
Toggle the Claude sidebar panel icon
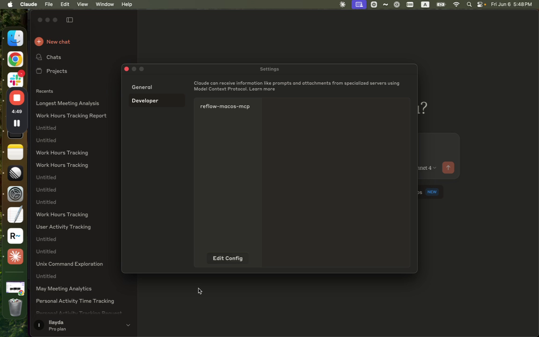tap(69, 20)
